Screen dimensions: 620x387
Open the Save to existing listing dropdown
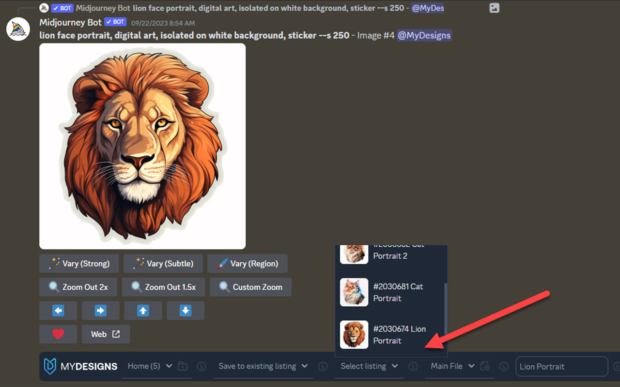(263, 366)
